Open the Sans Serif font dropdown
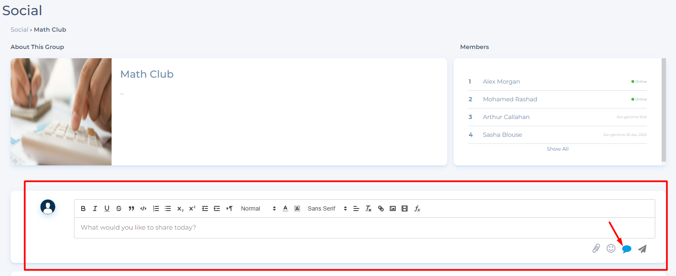The height and width of the screenshot is (276, 676). point(327,208)
